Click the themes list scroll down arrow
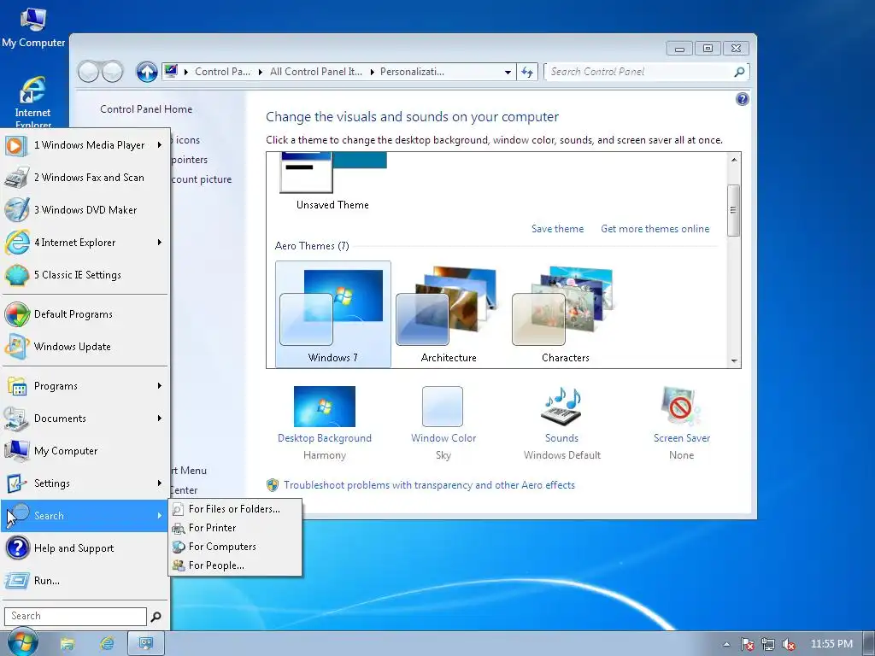875x656 pixels. tap(734, 361)
